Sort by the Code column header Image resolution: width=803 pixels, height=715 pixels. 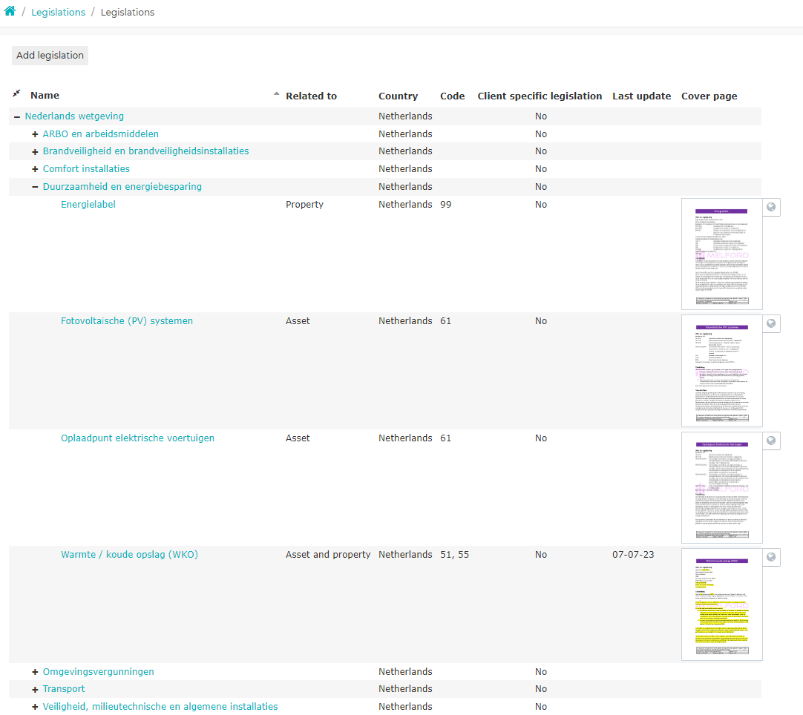pyautogui.click(x=452, y=96)
